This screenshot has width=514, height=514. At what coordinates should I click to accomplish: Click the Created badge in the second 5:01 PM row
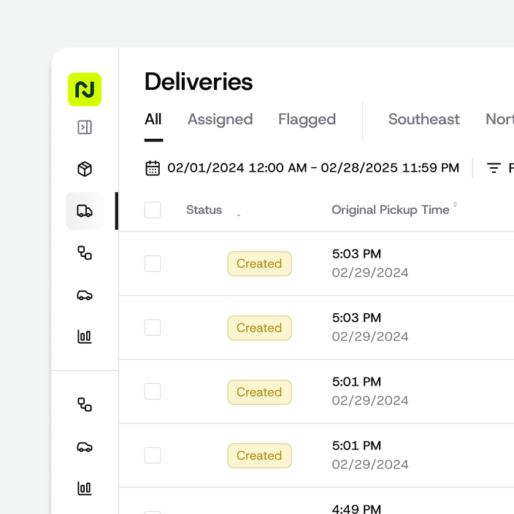(259, 456)
